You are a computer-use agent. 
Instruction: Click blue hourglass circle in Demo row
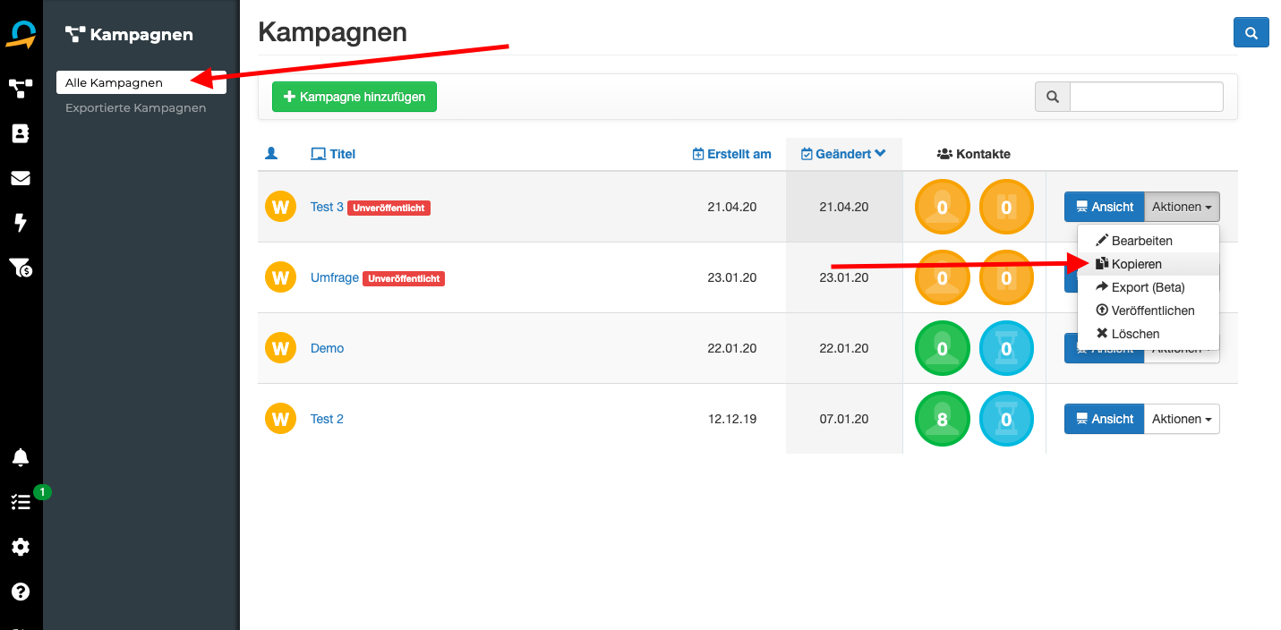[1006, 348]
